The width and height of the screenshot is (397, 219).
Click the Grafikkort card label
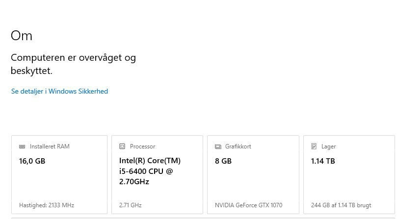pyautogui.click(x=238, y=146)
